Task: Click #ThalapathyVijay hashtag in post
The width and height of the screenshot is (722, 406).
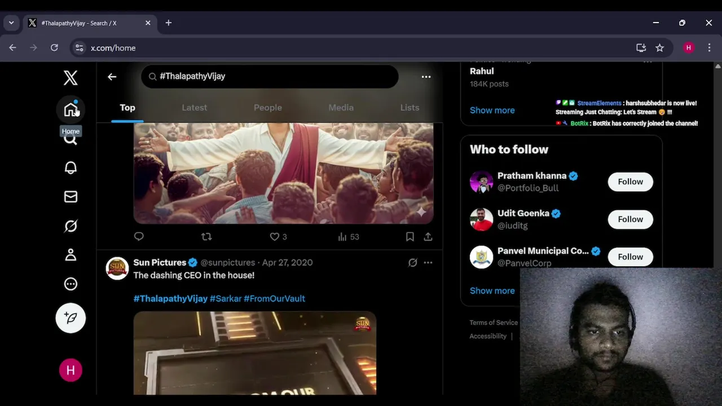Action: pyautogui.click(x=170, y=299)
